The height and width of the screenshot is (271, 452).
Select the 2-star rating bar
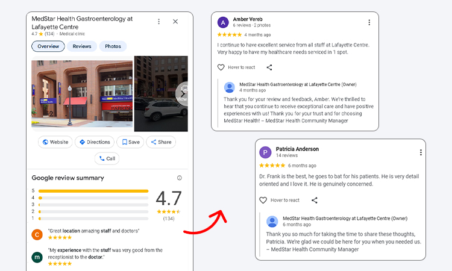tap(93, 211)
